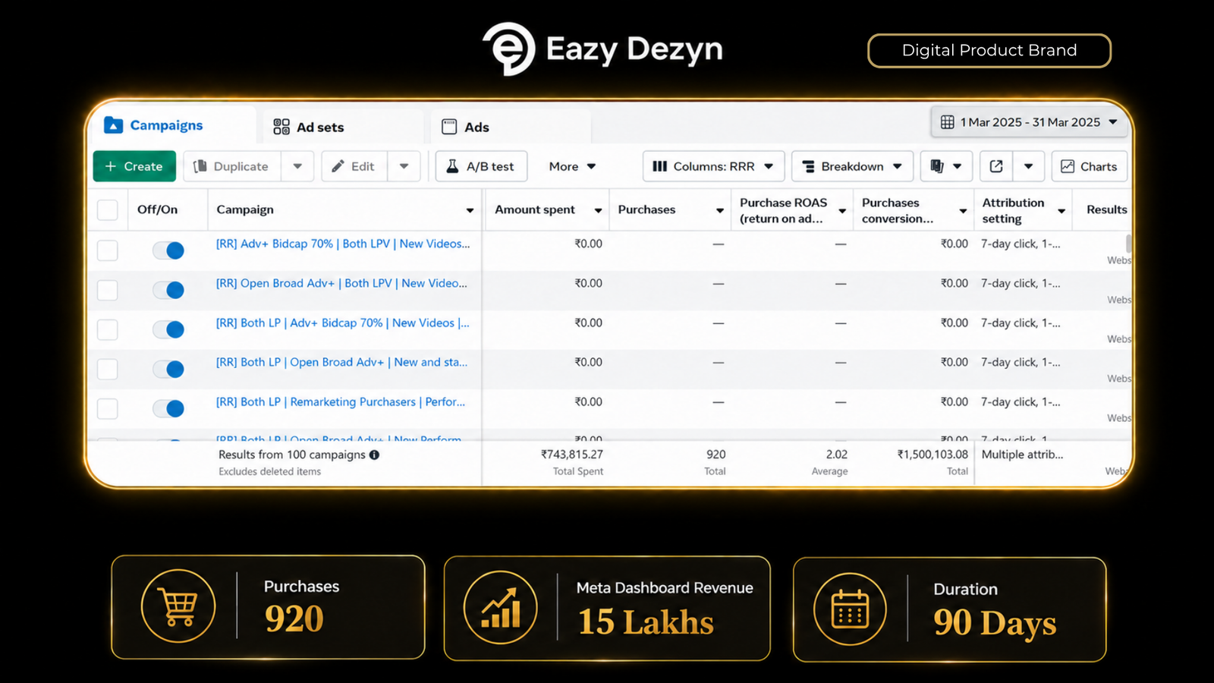This screenshot has width=1214, height=683.
Task: Select checkbox for Adv+ Bidcap 70% Both LPV campaign
Action: click(x=108, y=250)
